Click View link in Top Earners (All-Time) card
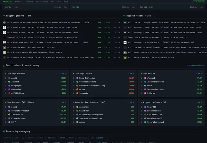Screen dimensions: 207x143 [x=63, y=102]
